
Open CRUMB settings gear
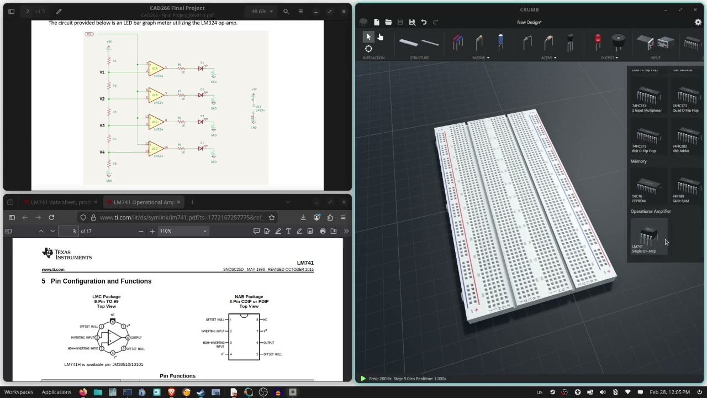pos(698,22)
